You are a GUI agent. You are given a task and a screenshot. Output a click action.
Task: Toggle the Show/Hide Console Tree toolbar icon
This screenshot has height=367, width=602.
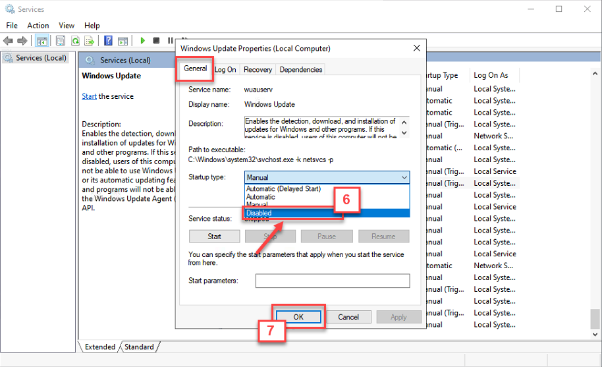point(42,41)
